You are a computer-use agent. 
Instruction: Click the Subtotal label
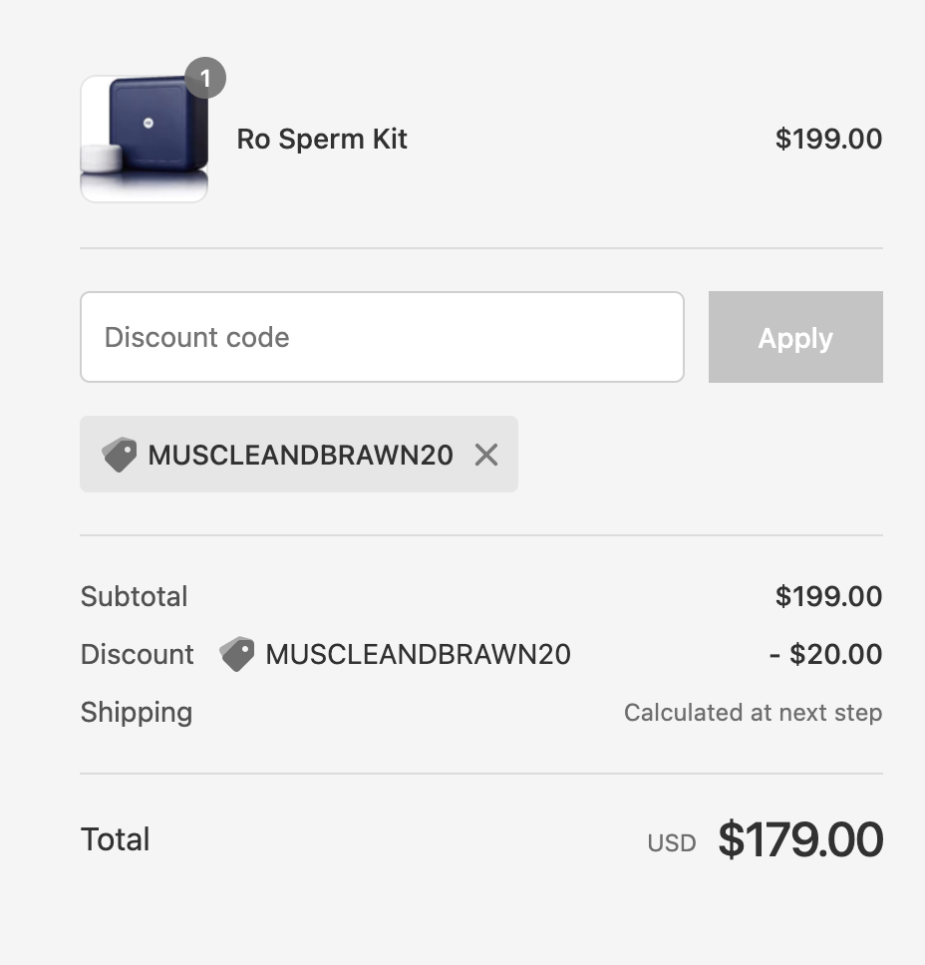pos(134,596)
